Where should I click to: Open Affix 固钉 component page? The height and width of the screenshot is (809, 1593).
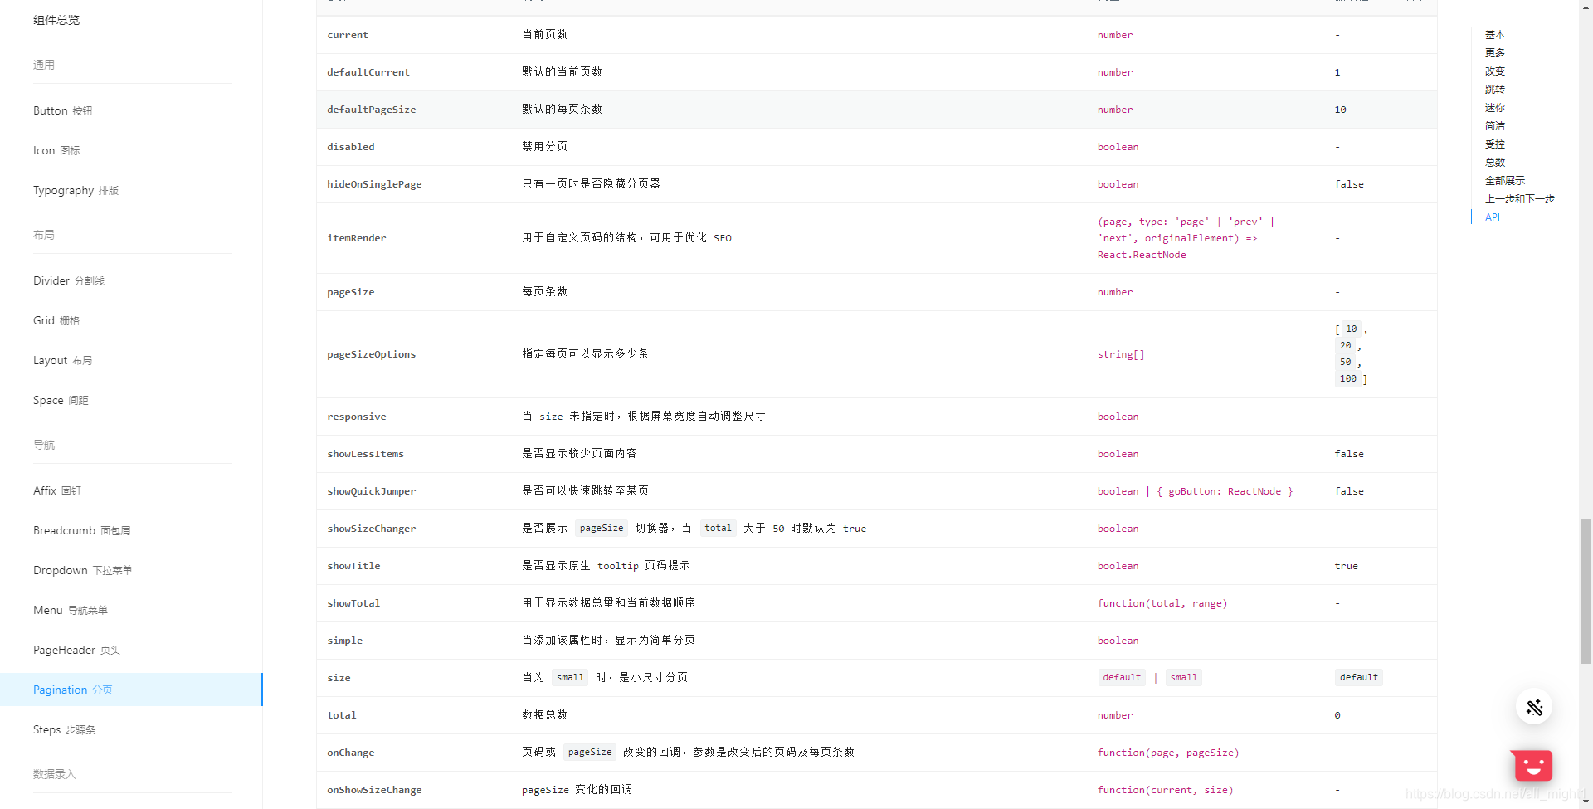56,490
